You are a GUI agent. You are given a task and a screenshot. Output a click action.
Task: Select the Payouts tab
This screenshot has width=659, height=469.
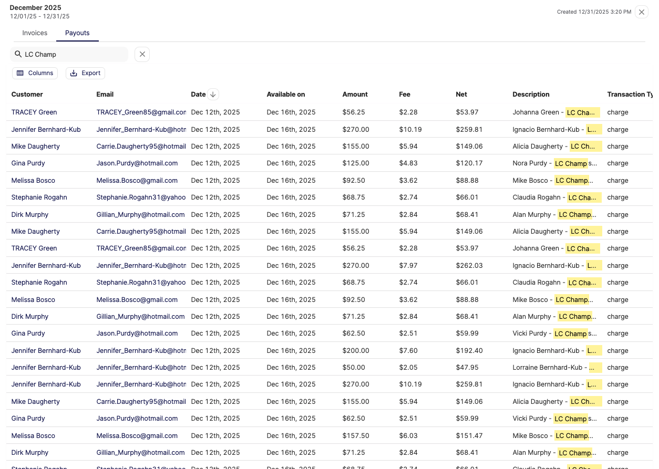(77, 33)
